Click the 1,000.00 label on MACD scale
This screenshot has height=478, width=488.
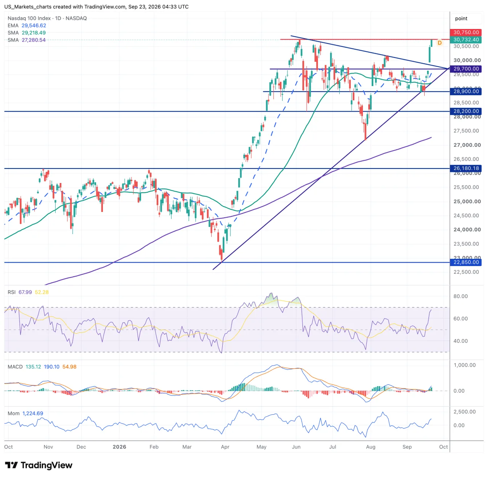click(464, 365)
